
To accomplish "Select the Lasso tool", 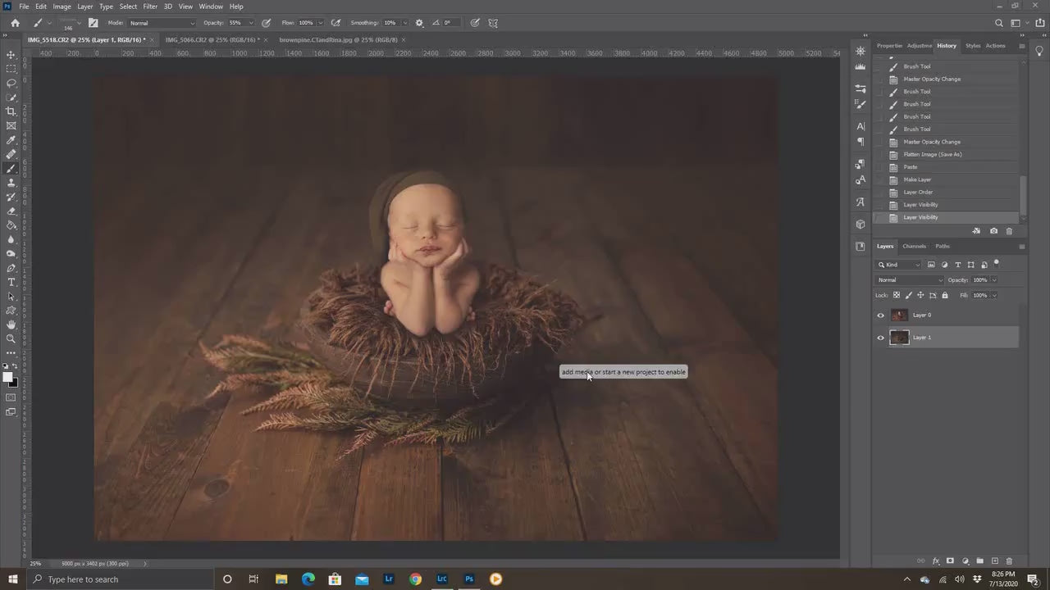I will click(11, 83).
